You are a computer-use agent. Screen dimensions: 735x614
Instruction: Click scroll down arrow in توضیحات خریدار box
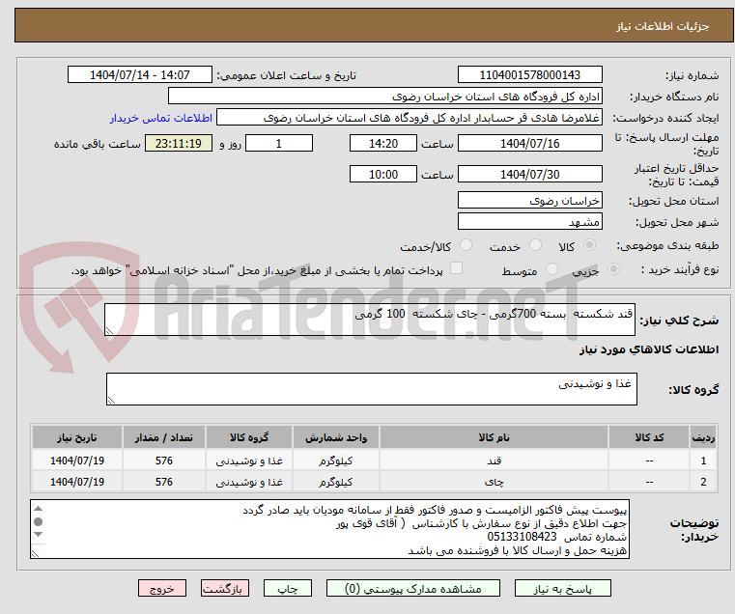(x=39, y=534)
